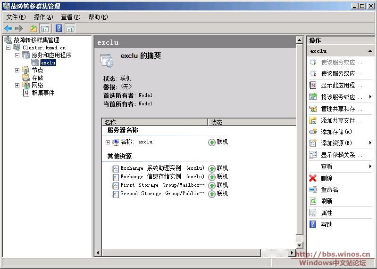Expand the 节点 tree node

[17, 71]
